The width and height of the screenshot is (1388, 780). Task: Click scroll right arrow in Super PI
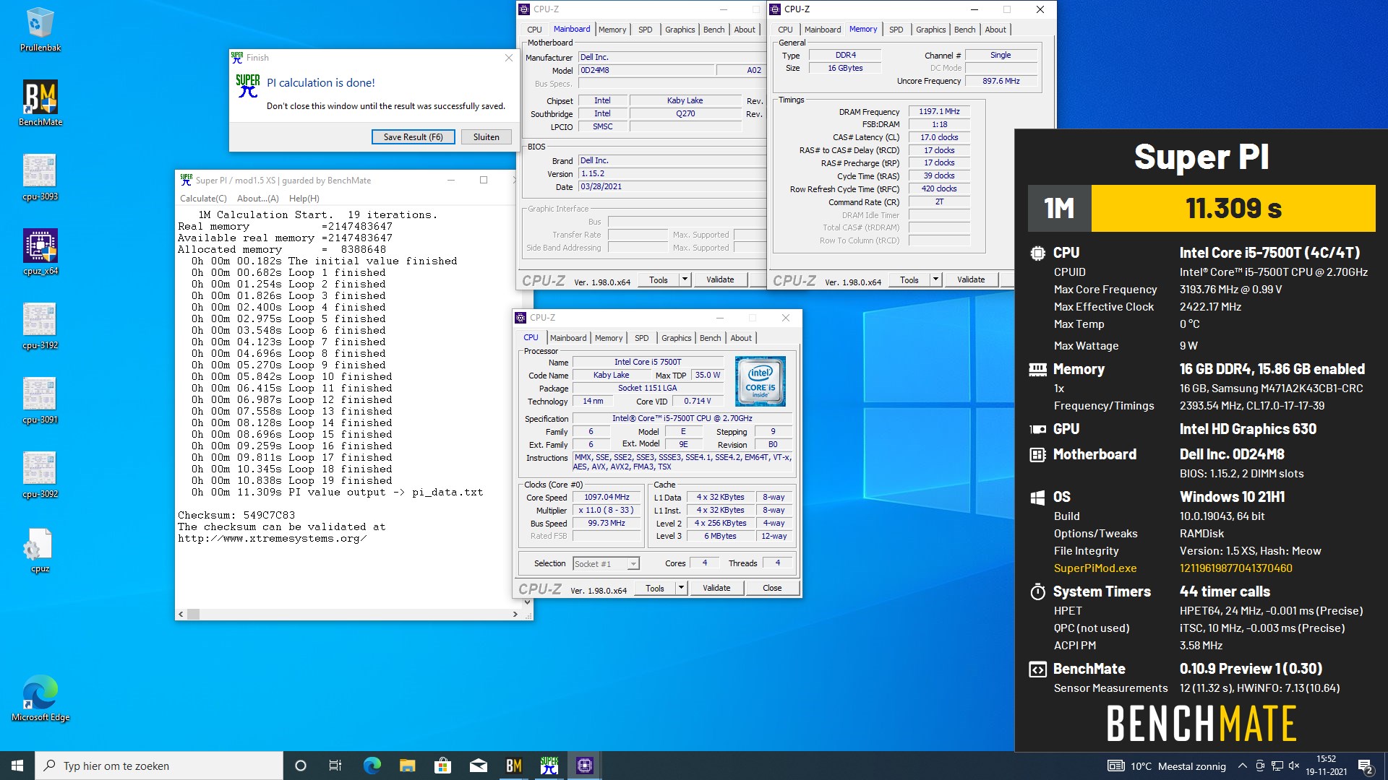click(x=515, y=614)
